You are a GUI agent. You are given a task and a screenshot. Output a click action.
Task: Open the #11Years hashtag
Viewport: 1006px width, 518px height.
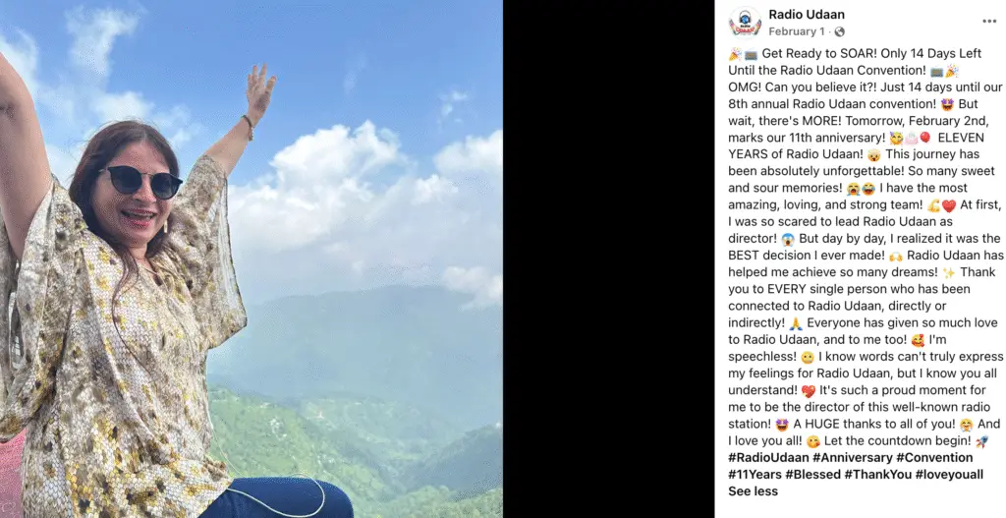pos(754,475)
